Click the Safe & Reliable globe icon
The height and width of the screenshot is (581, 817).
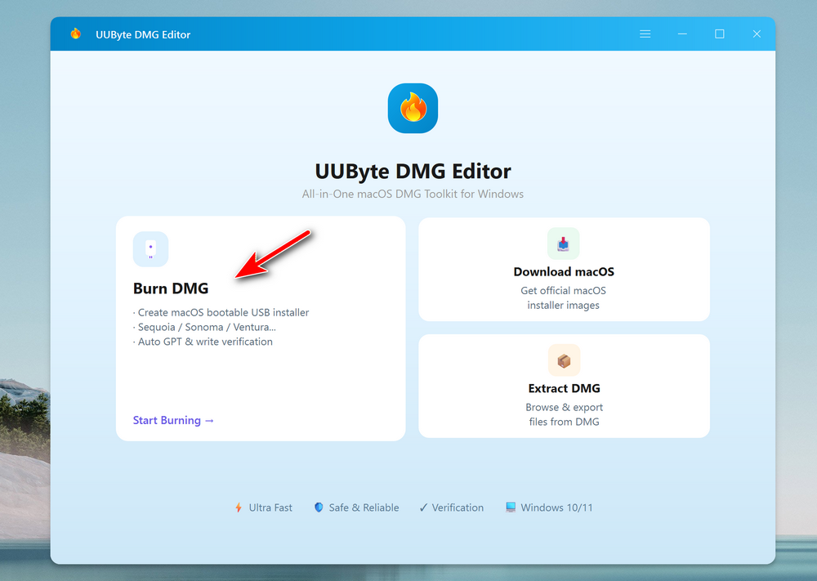point(318,507)
